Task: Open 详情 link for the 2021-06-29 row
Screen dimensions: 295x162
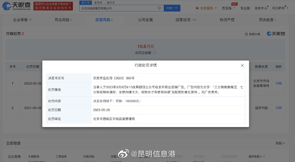Action: pyautogui.click(x=279, y=108)
